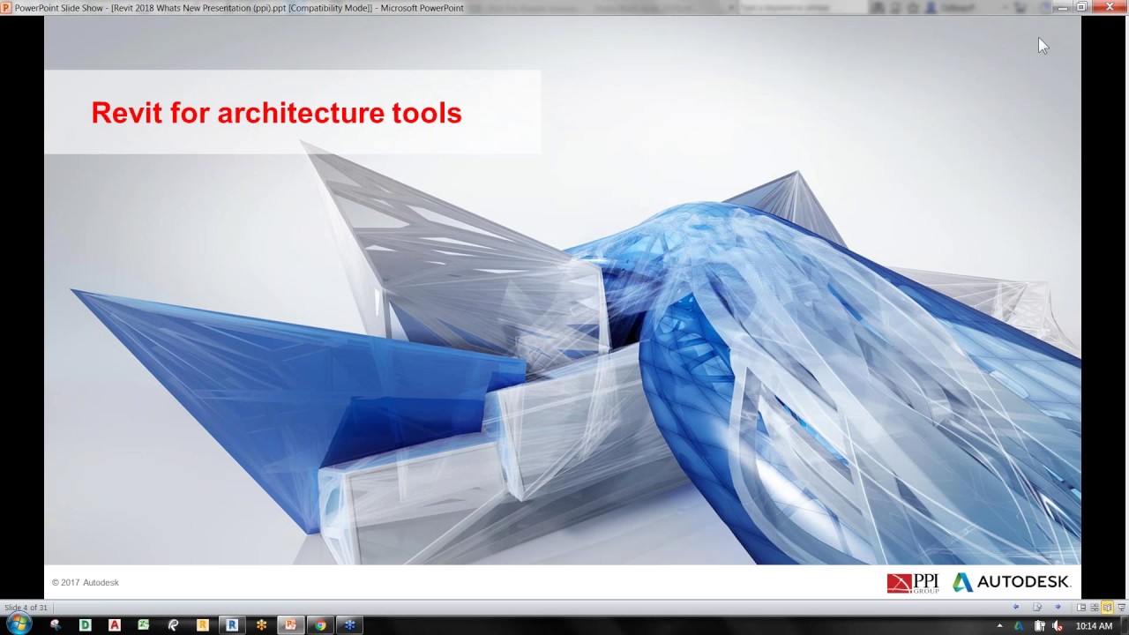Select the highlighted Reading View button
Screen dimensions: 1129x635
pos(1107,608)
